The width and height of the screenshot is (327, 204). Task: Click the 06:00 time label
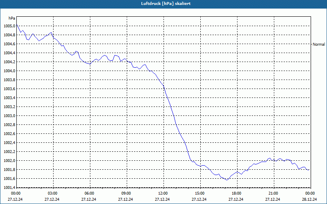click(90, 193)
